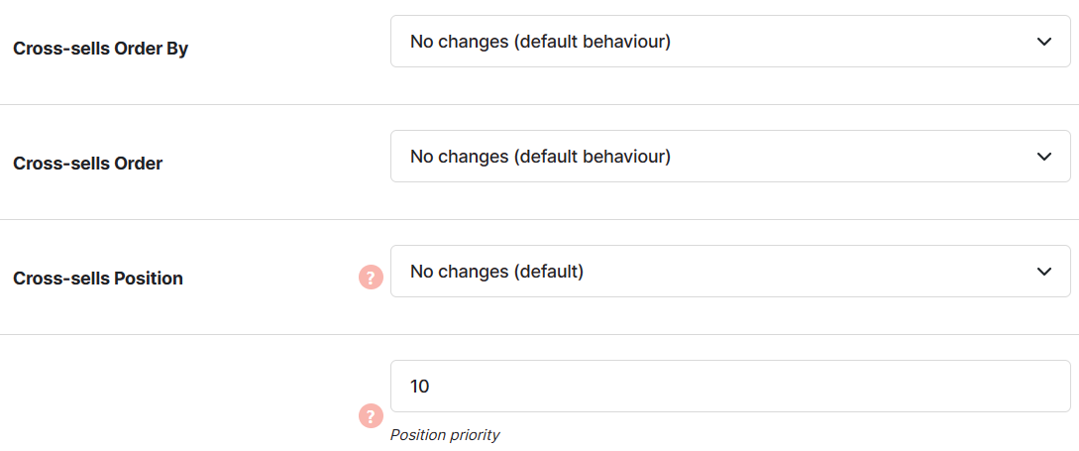Click the 'Position priority' description text
Image resolution: width=1079 pixels, height=451 pixels.
[445, 435]
